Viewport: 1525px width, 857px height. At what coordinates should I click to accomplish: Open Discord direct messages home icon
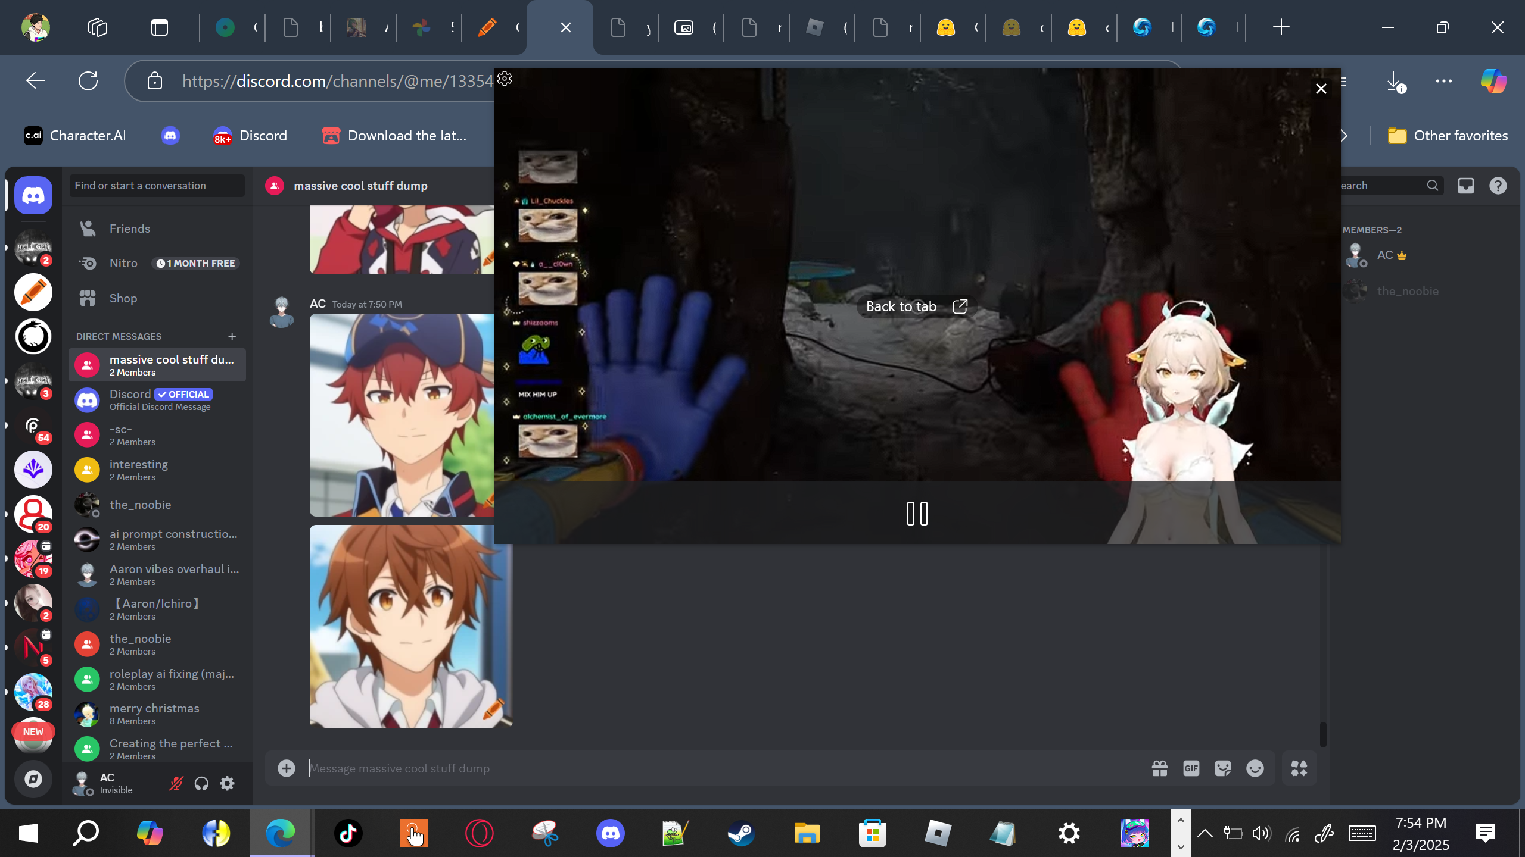(33, 195)
